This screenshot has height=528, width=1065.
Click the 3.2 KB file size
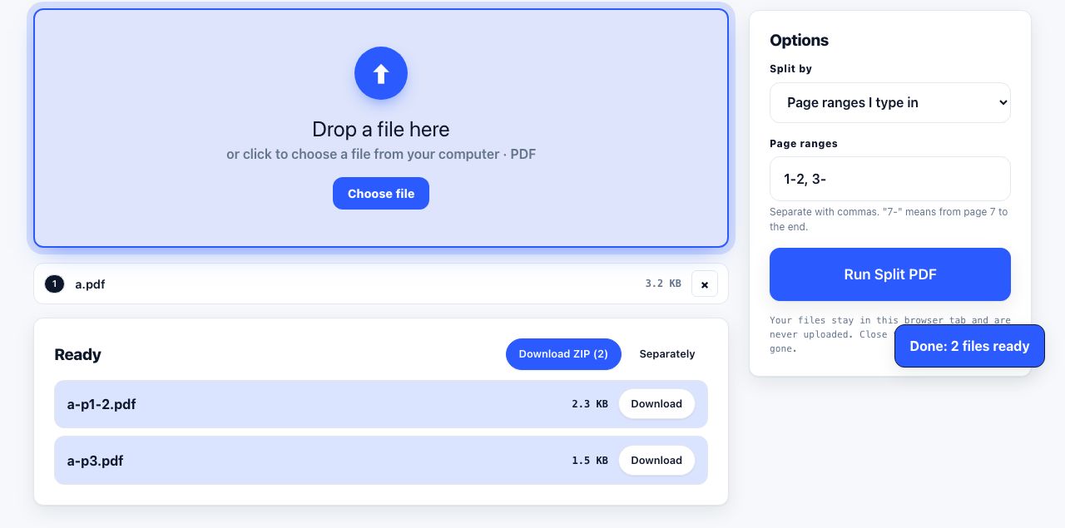pos(663,284)
